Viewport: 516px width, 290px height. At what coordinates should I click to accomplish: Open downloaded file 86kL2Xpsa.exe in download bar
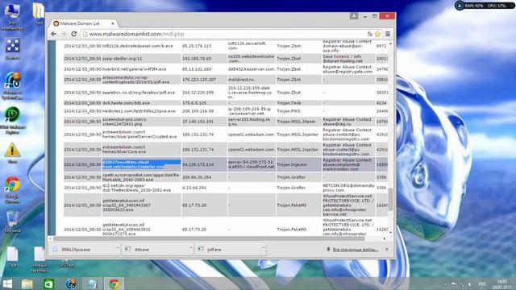[x=83, y=250]
